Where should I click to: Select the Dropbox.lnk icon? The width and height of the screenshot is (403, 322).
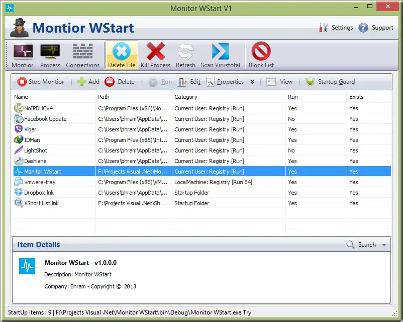(19, 193)
